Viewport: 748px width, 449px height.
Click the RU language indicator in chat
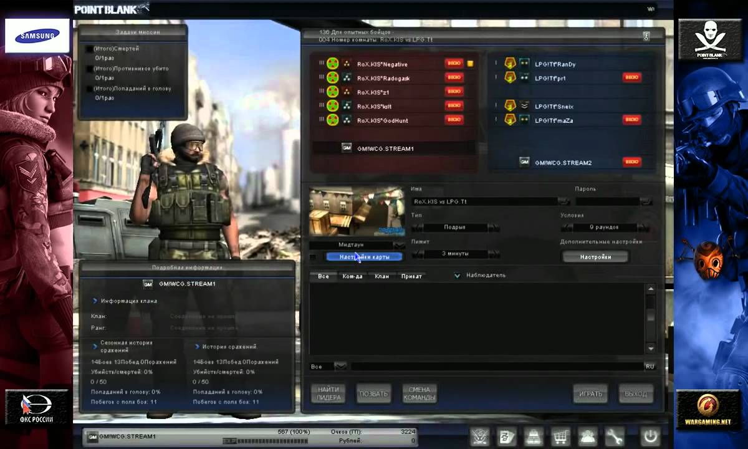tap(650, 367)
